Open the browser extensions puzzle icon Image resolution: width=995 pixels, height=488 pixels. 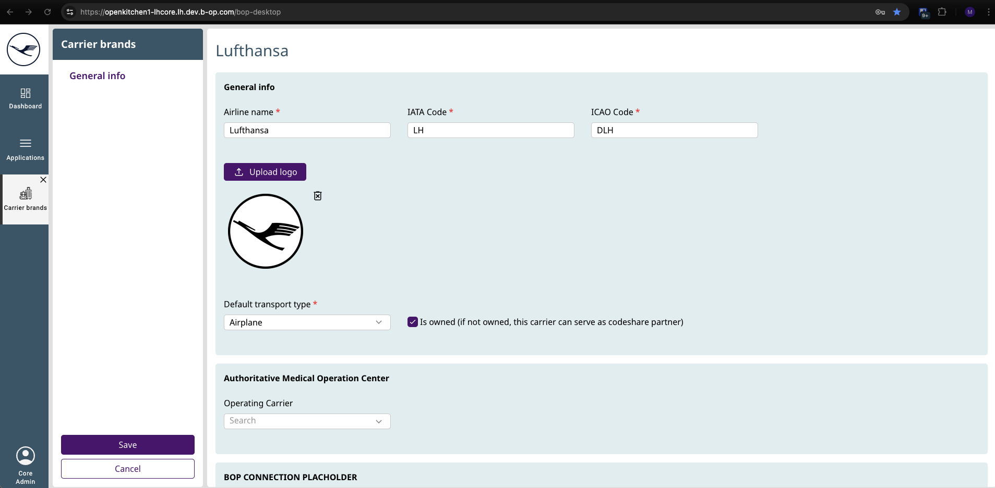(x=942, y=12)
